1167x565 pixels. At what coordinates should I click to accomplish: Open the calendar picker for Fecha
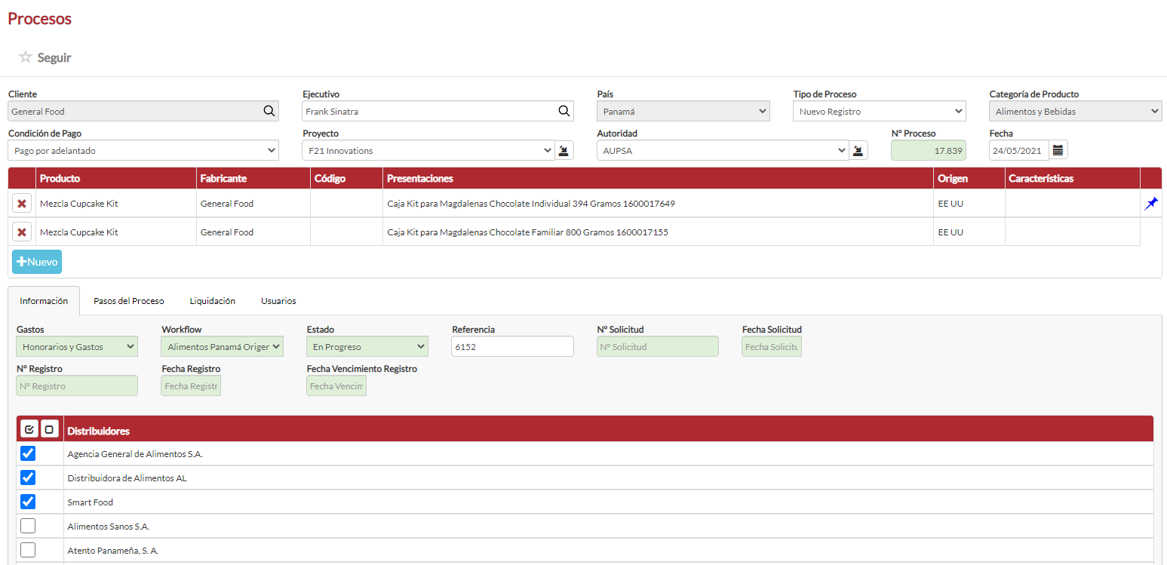click(x=1058, y=150)
